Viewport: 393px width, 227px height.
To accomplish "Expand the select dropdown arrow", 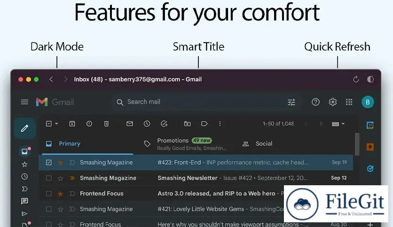I will pos(56,124).
